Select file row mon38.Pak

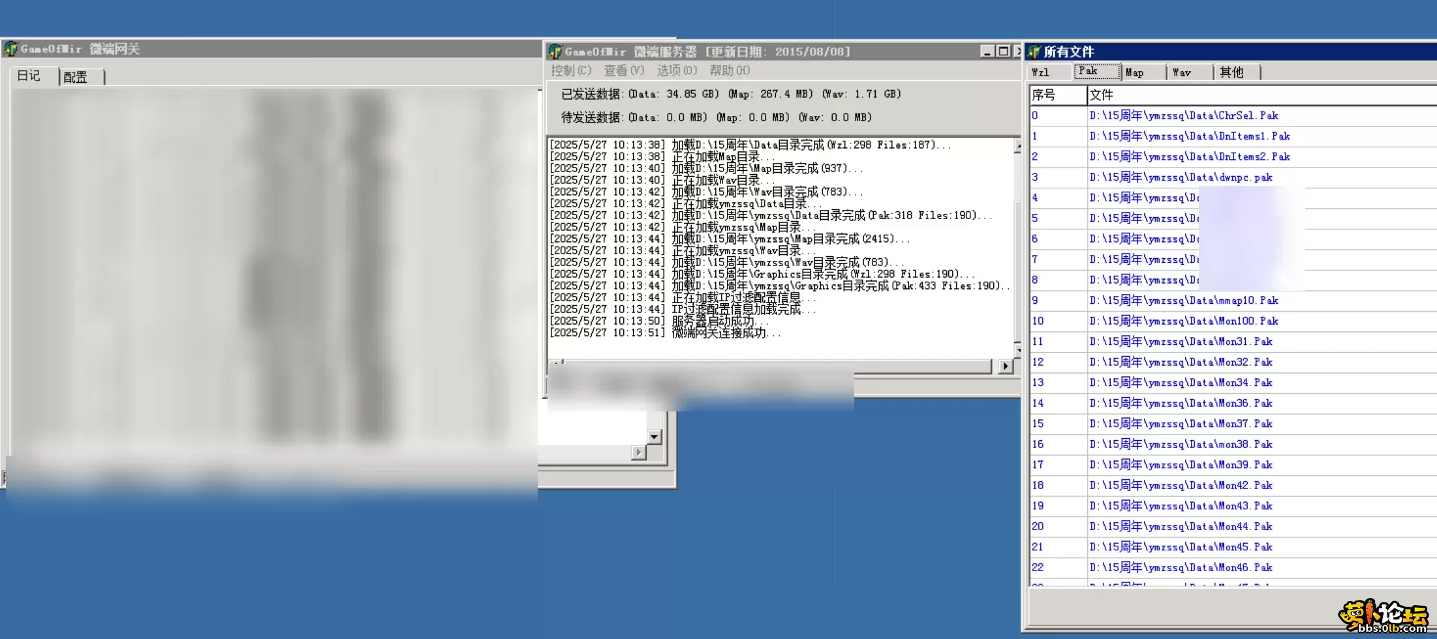[x=1233, y=444]
